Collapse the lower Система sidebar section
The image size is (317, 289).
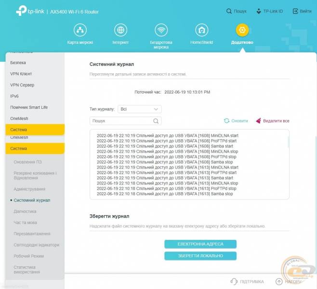[x=35, y=148]
